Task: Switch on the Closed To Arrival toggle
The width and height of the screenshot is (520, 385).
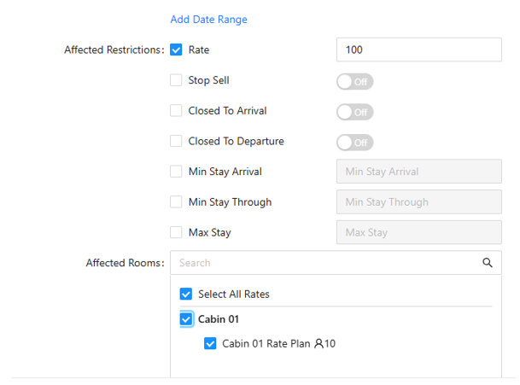Action: pyautogui.click(x=355, y=112)
